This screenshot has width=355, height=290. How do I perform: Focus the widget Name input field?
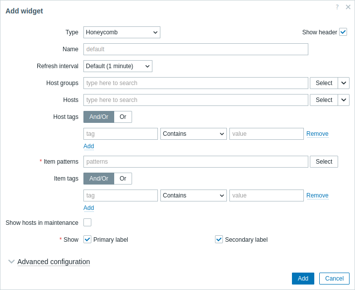point(196,49)
